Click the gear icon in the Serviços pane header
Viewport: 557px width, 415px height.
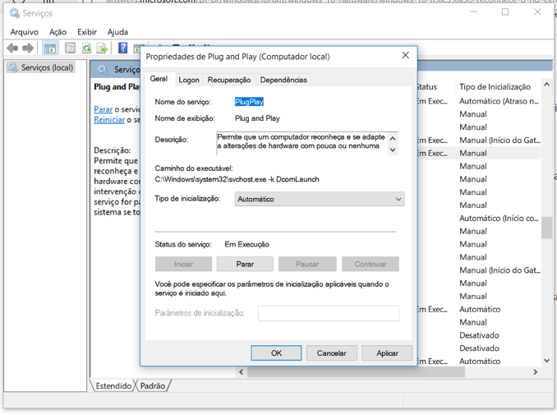click(x=103, y=70)
